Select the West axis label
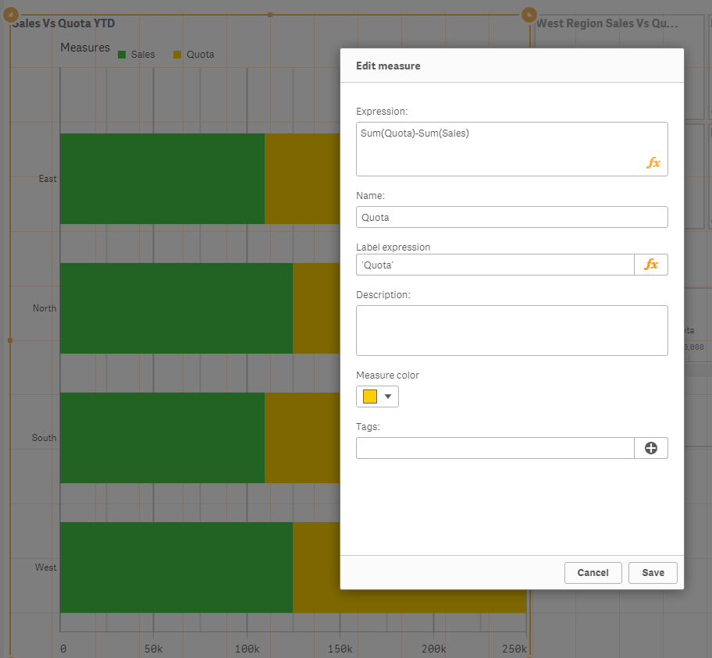712x658 pixels. pos(46,567)
